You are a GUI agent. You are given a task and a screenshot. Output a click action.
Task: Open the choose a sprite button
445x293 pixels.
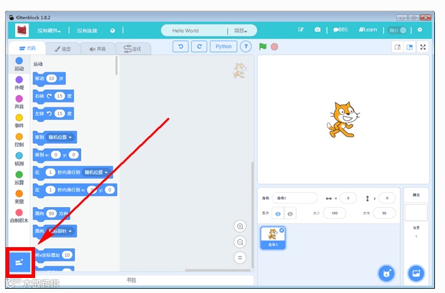[386, 274]
